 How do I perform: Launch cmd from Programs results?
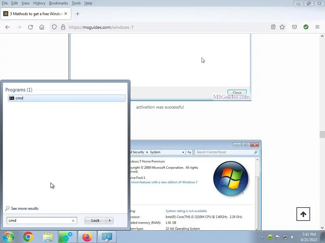[x=67, y=98]
